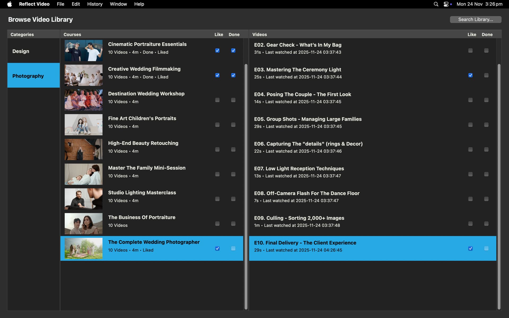
Task: Open the Control Center icon in the menu bar
Action: click(446, 4)
